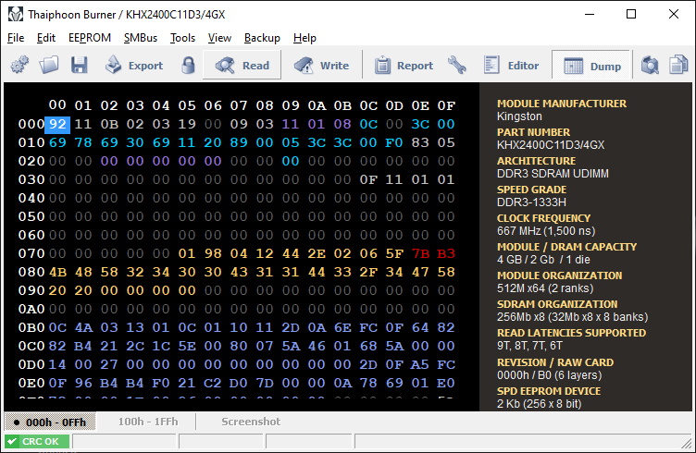Image resolution: width=696 pixels, height=453 pixels.
Task: Select byte 4A in row 0B0
Action: tap(83, 327)
